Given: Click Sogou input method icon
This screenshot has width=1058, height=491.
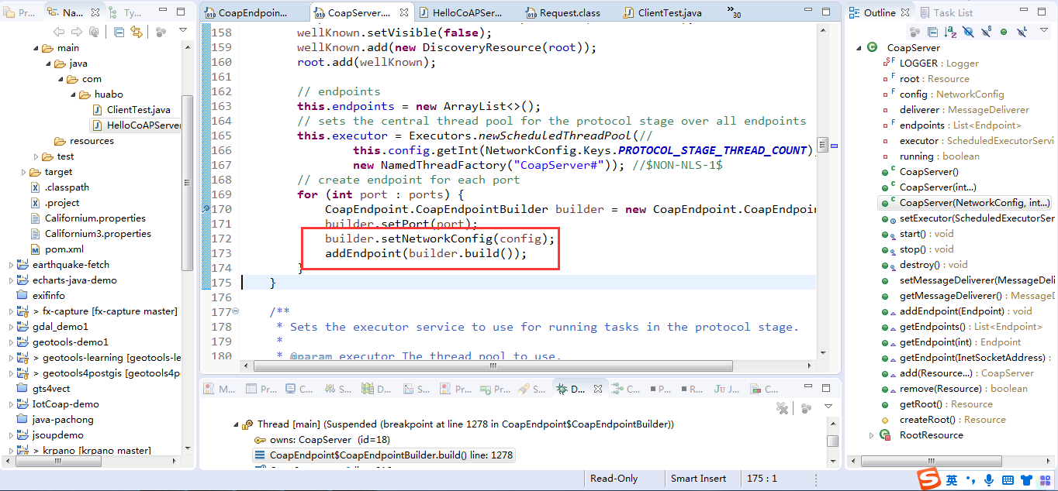Looking at the screenshot, I should point(928,479).
